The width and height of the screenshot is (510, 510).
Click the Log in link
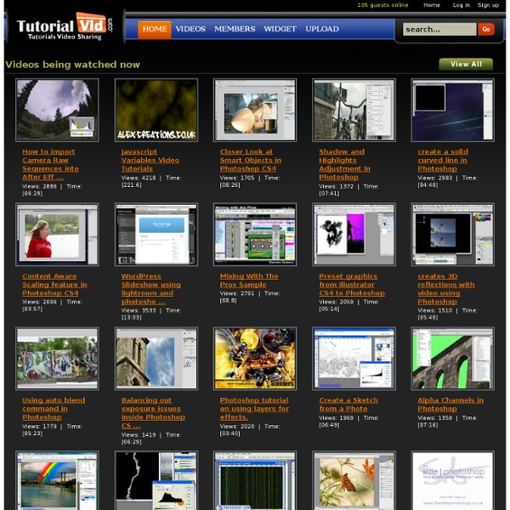462,5
